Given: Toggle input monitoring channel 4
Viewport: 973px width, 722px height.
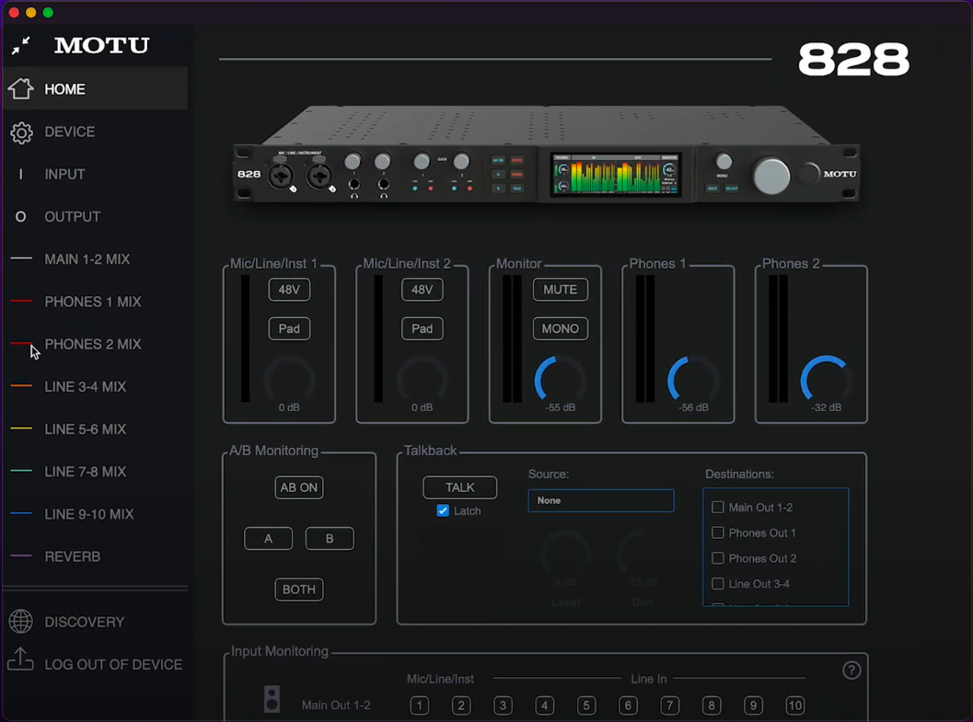Looking at the screenshot, I should pos(545,705).
